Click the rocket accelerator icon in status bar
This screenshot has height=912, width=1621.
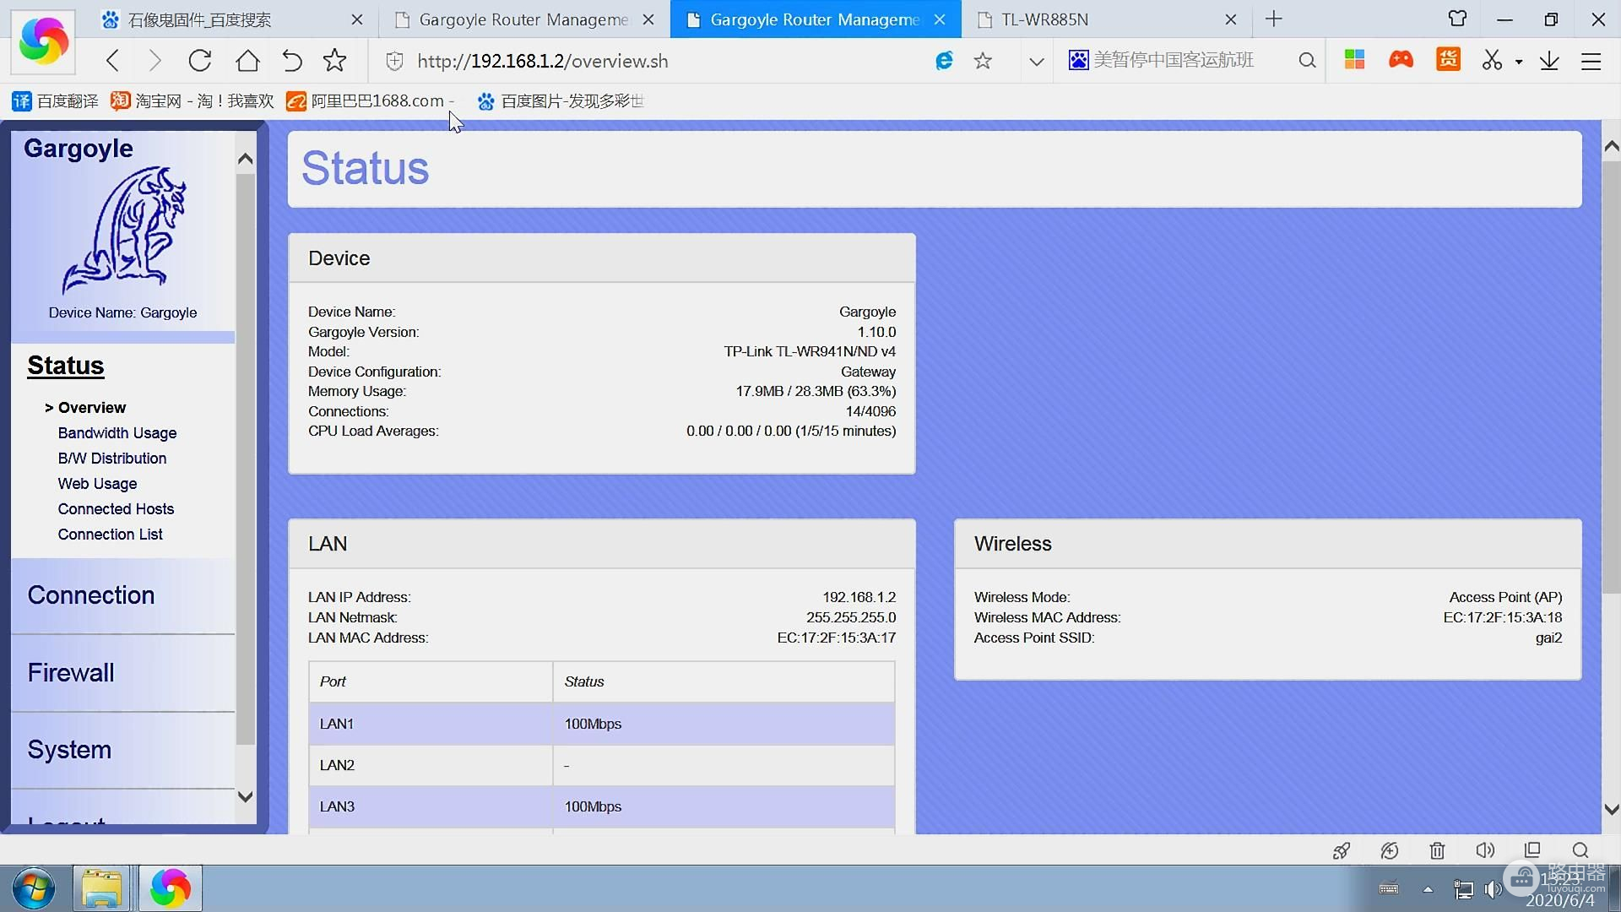click(x=1342, y=850)
